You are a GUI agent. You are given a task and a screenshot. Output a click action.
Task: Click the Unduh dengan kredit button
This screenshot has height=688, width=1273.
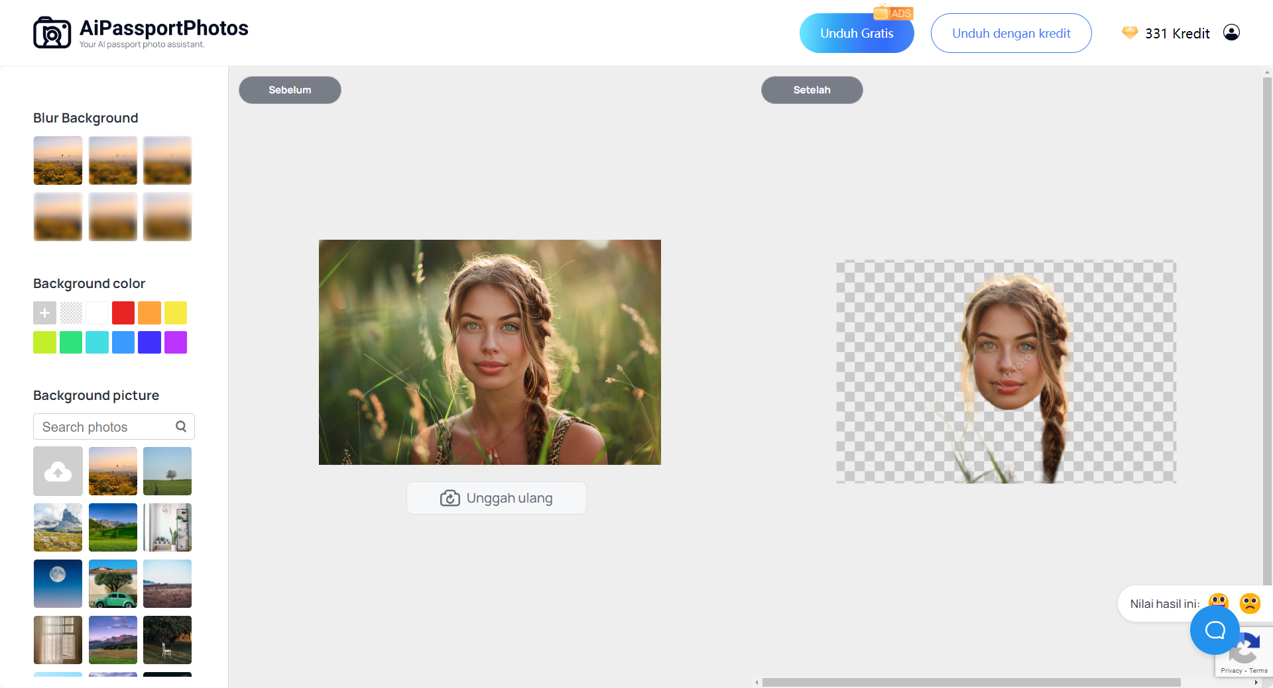[x=1011, y=32]
